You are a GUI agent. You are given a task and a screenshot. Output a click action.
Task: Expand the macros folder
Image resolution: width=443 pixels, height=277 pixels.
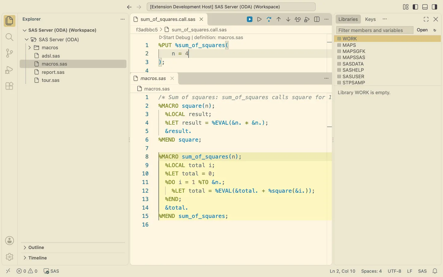pyautogui.click(x=30, y=48)
